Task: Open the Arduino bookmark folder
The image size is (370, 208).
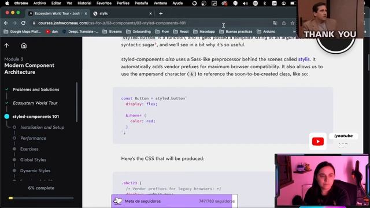Action: (x=266, y=31)
